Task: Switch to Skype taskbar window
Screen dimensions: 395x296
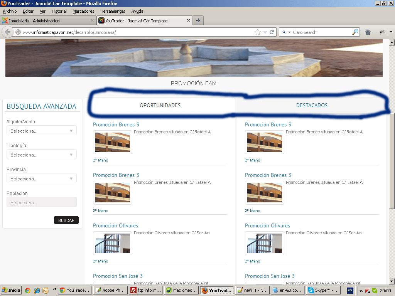Action: coord(323,290)
